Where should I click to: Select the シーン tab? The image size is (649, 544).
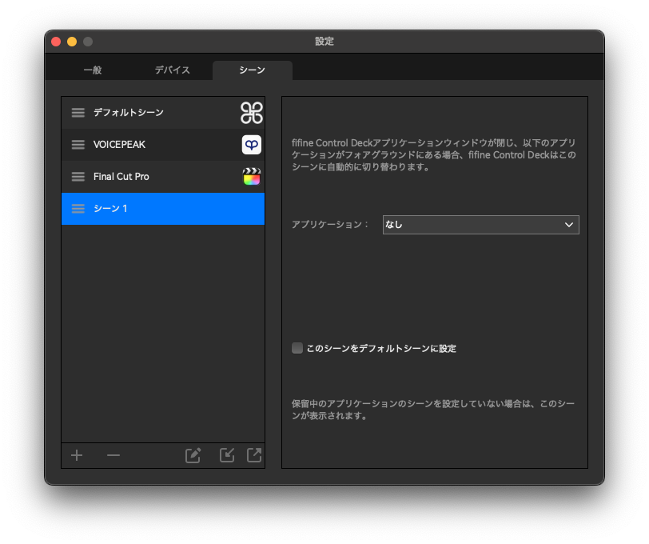pyautogui.click(x=252, y=70)
